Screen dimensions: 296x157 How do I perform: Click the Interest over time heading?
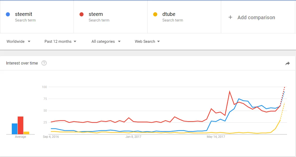pos(22,63)
